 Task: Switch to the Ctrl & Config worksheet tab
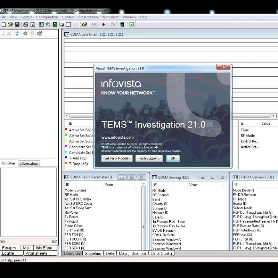(161, 254)
